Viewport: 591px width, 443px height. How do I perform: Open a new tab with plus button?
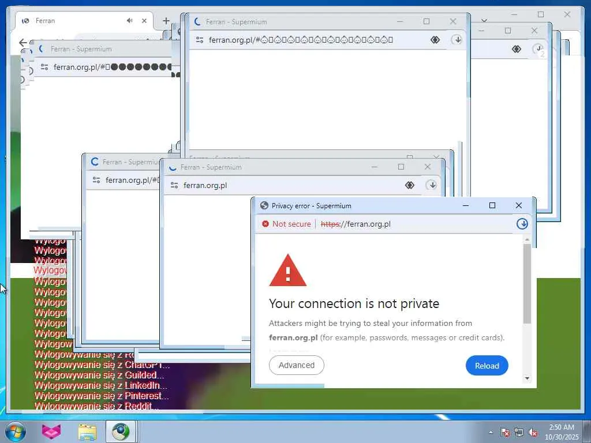pyautogui.click(x=166, y=21)
